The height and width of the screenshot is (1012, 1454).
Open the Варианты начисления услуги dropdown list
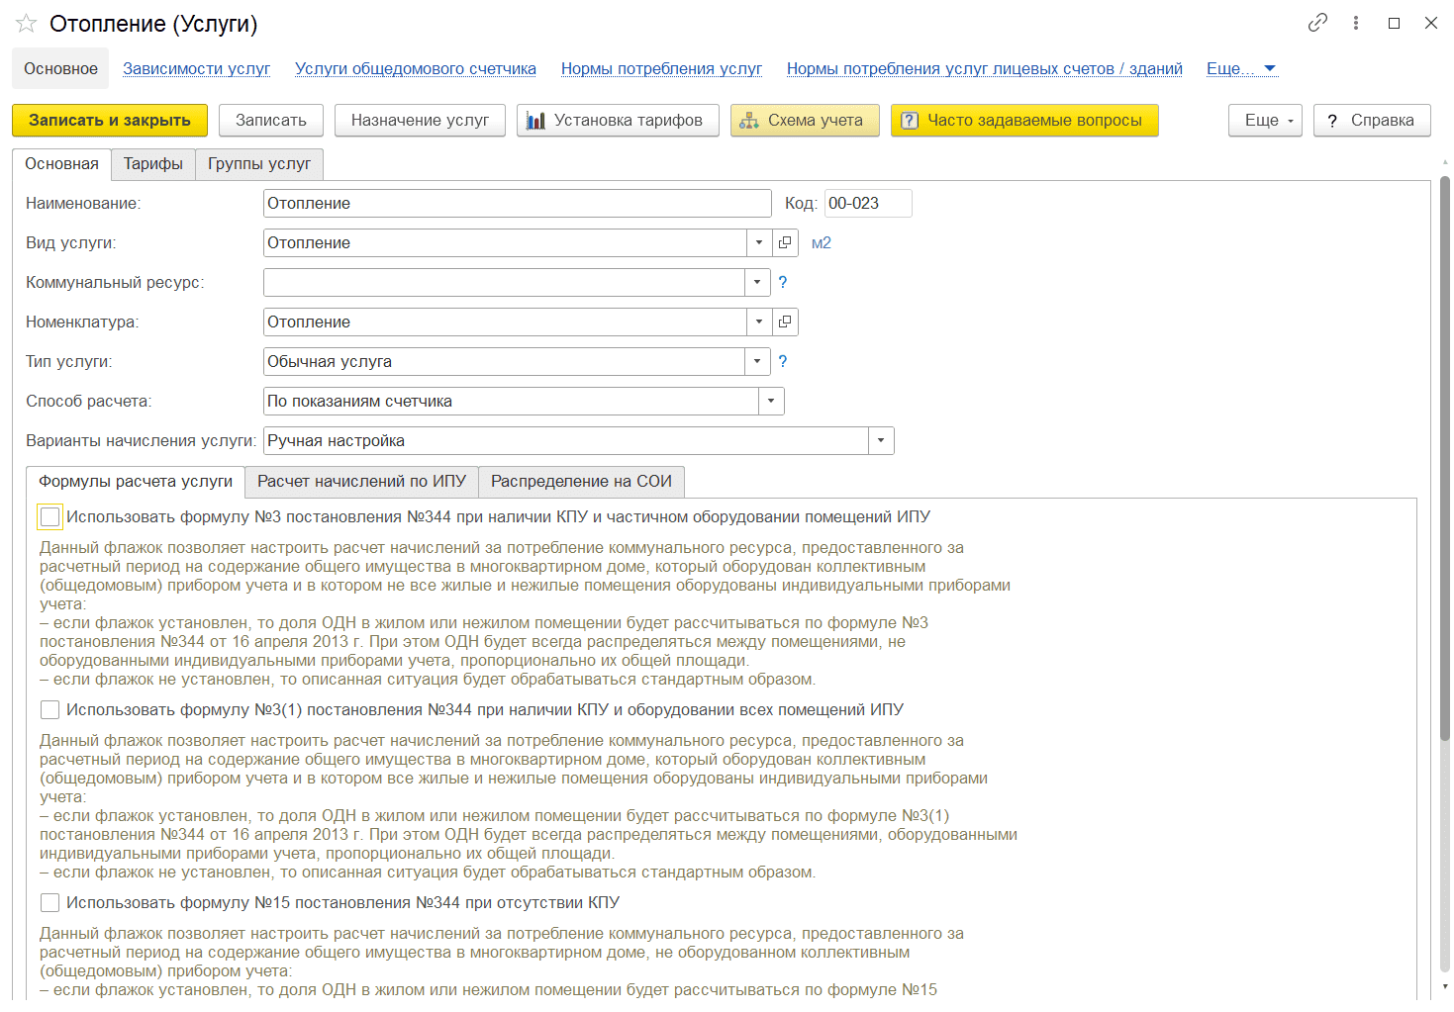pos(881,440)
